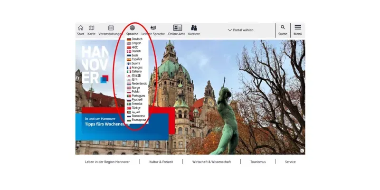This screenshot has width=380, height=190.
Task: Open the Karte map icon
Action: (91, 28)
